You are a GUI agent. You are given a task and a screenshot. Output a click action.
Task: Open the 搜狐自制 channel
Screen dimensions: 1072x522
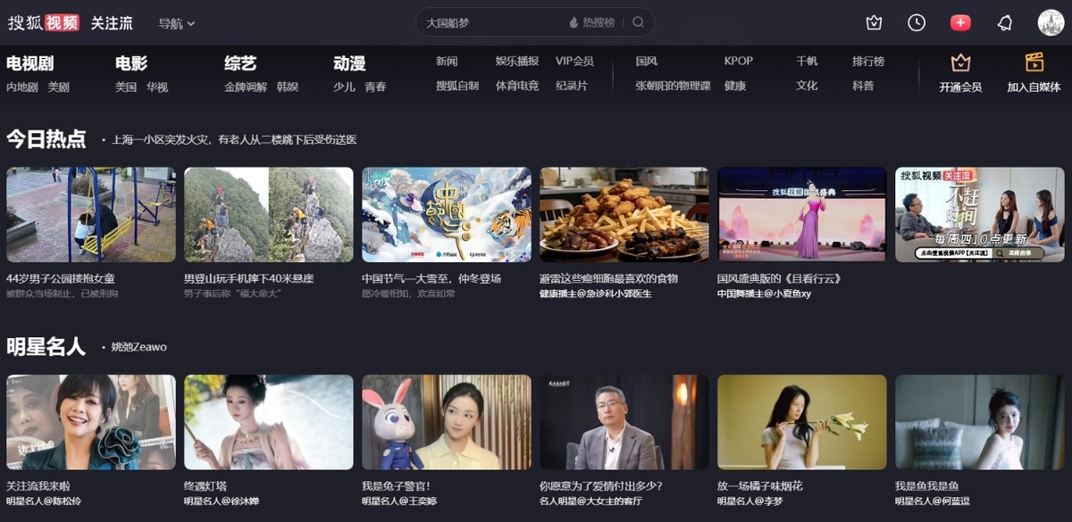point(457,87)
